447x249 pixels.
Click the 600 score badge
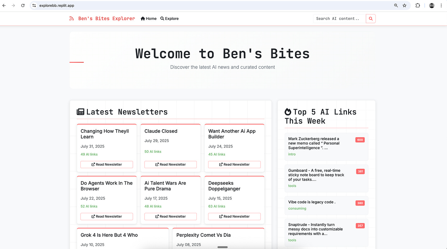[360, 140]
